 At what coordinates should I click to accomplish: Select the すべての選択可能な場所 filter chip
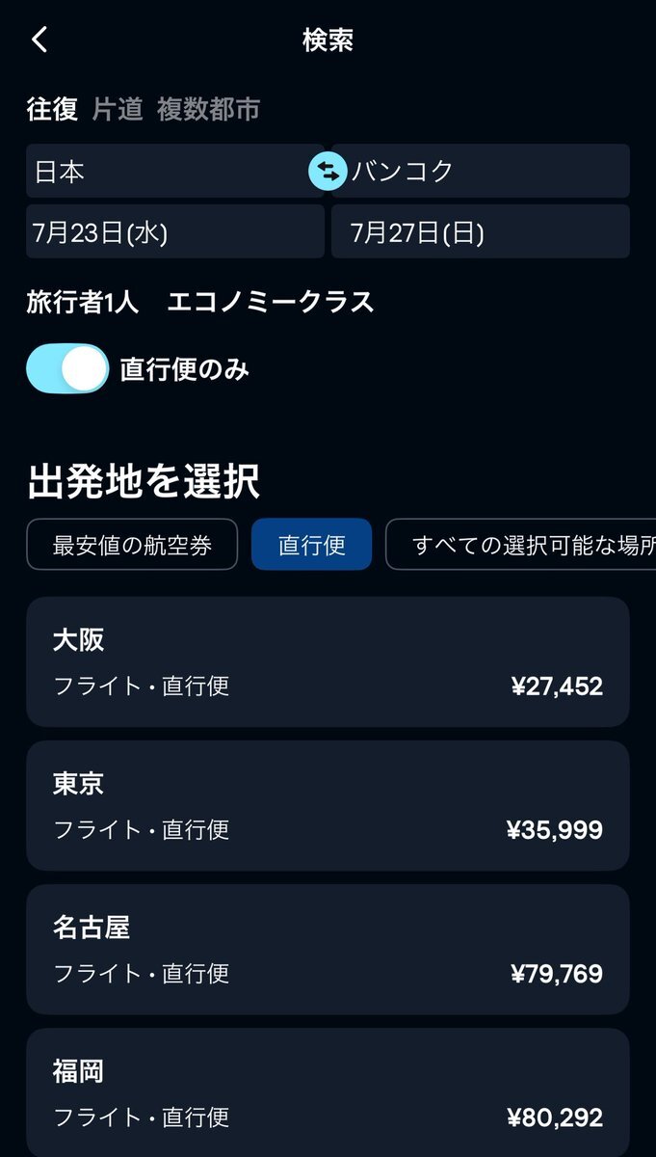(521, 545)
